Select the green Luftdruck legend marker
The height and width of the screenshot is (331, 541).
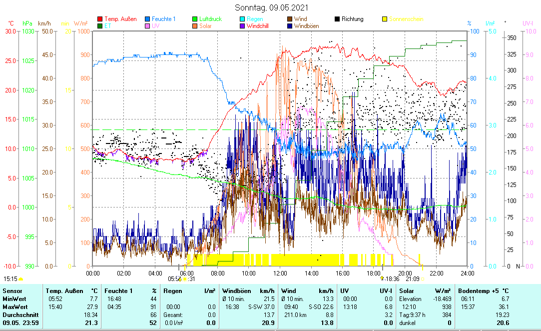[195, 19]
